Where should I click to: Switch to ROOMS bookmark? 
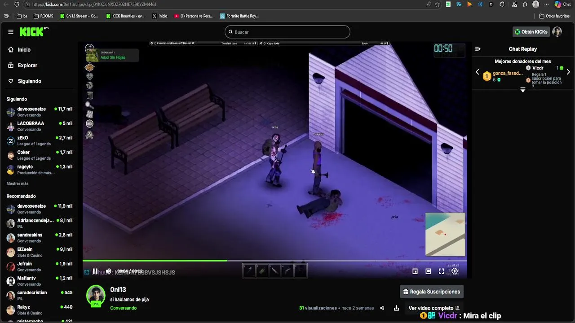click(43, 16)
